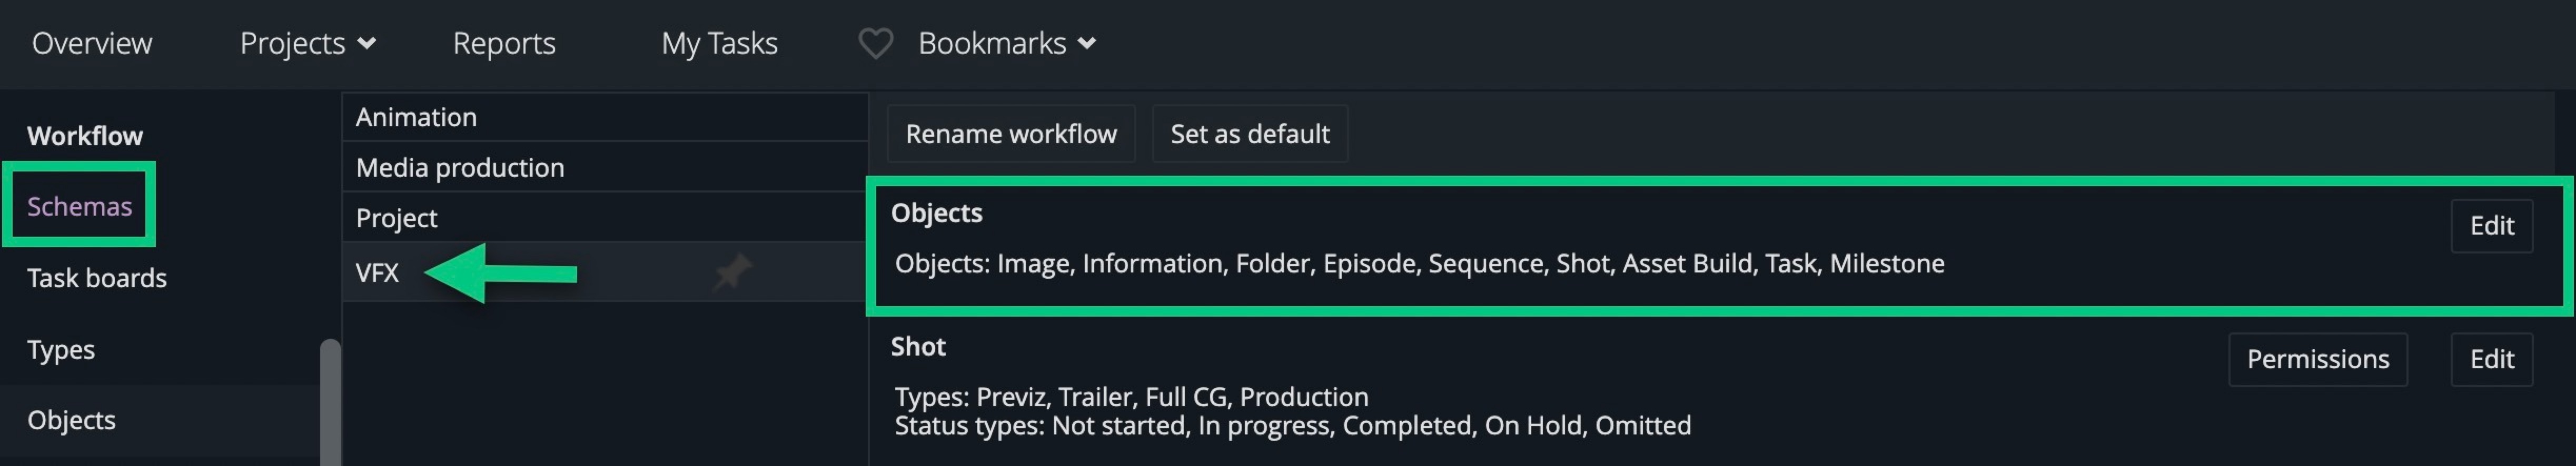This screenshot has height=466, width=2576.
Task: Edit the Objects section
Action: click(x=2491, y=226)
